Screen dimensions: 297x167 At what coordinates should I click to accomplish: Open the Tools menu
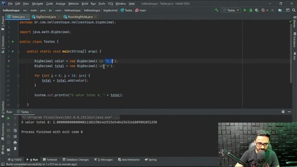(x=102, y=4)
